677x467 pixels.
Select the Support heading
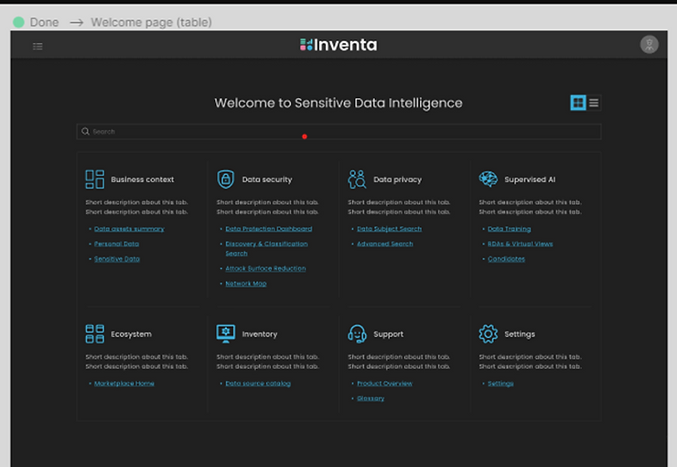(389, 334)
